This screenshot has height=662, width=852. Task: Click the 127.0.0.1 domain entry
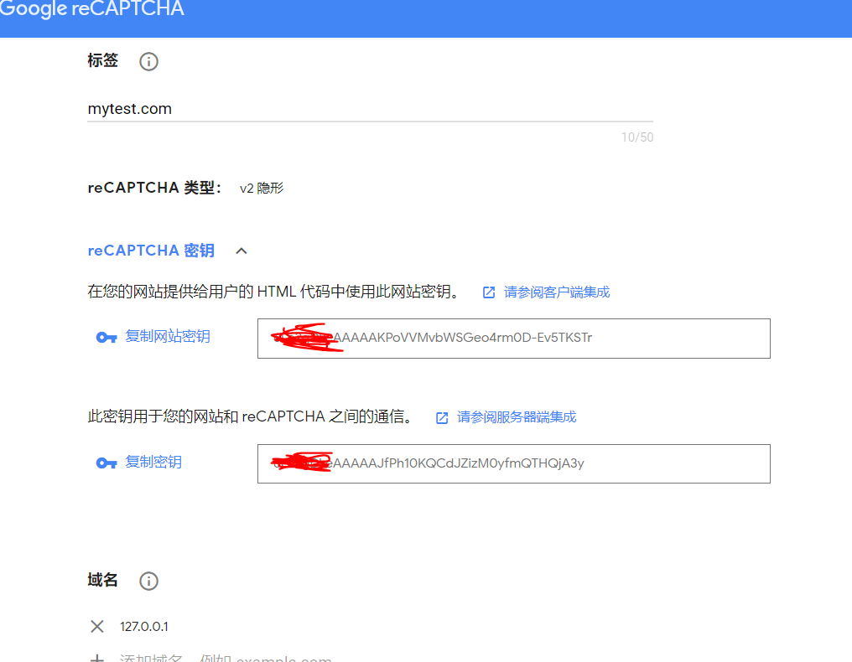[144, 627]
